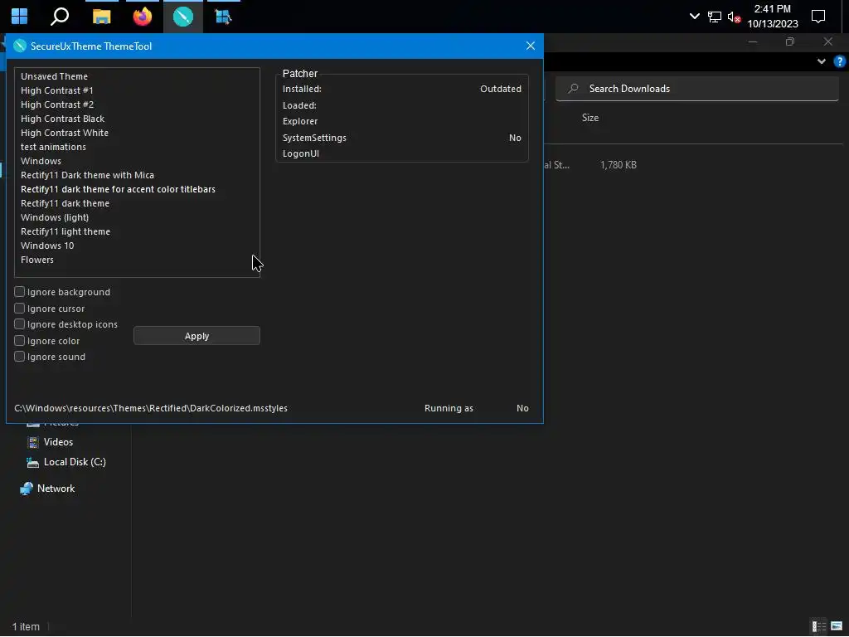Expand the Explorer ribbon chevron
Viewport: 849px width, 637px height.
822,61
